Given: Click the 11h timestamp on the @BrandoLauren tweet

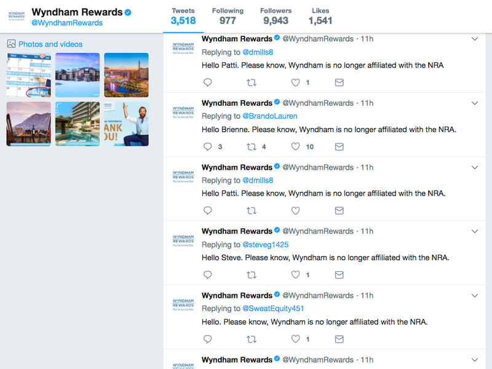Looking at the screenshot, I should click(367, 103).
